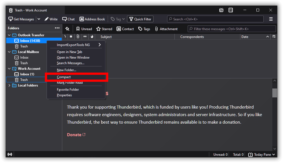
Task: Open Chat from the toolbar
Action: 68,19
